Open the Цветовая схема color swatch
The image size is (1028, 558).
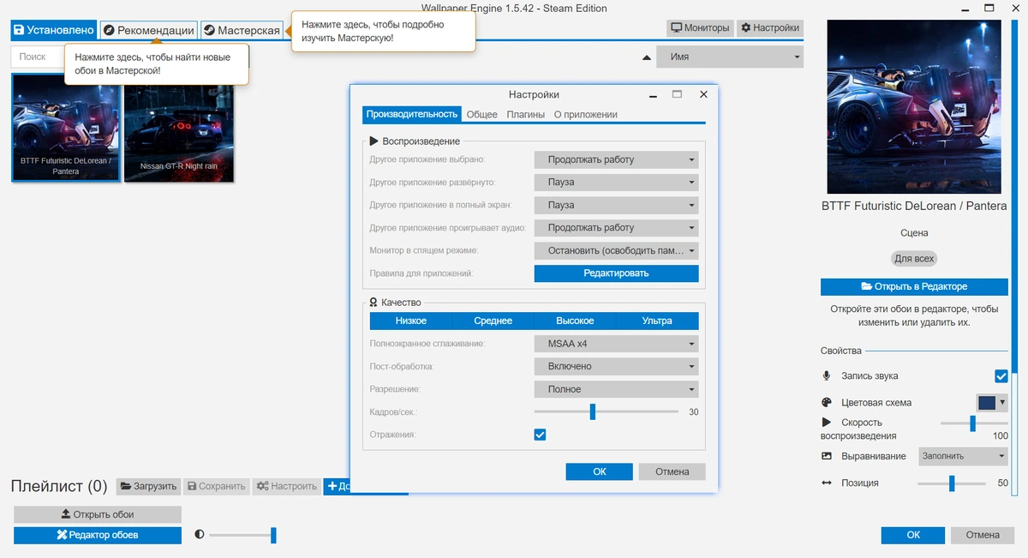point(992,402)
